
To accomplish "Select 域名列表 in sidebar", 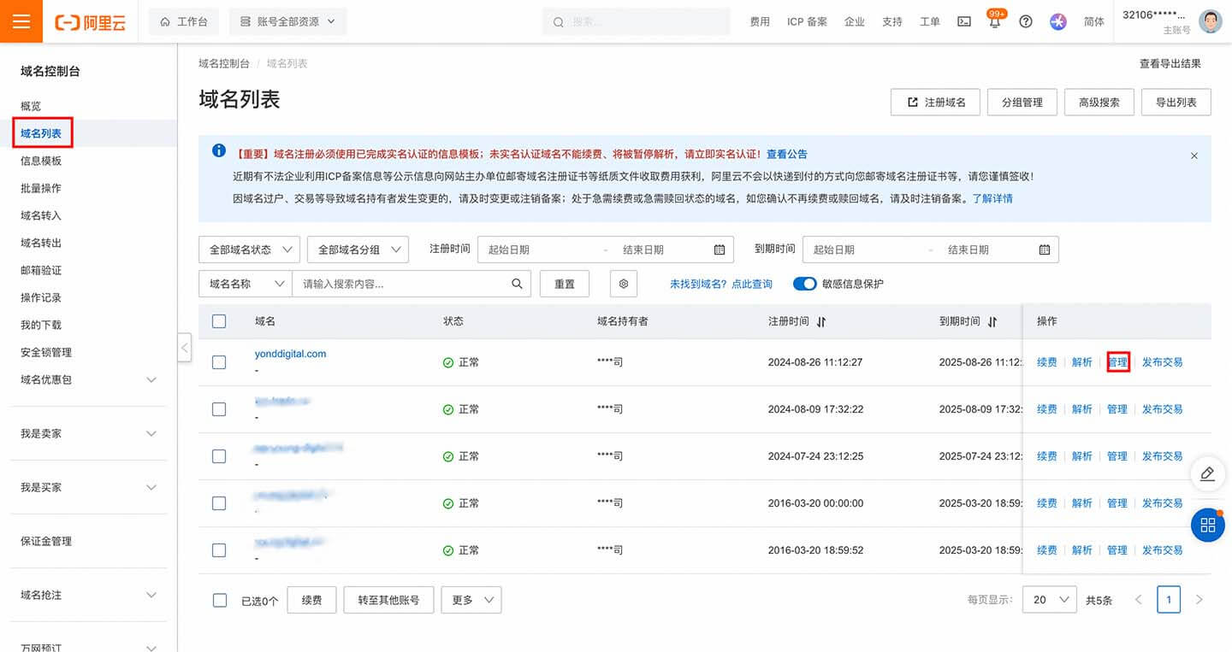I will [x=41, y=133].
